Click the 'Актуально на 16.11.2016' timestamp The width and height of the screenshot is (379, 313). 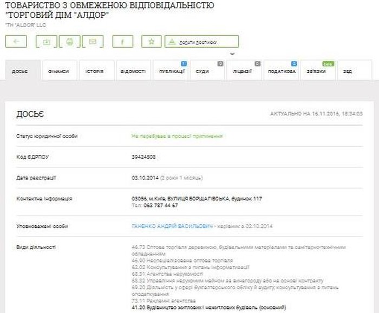point(316,114)
